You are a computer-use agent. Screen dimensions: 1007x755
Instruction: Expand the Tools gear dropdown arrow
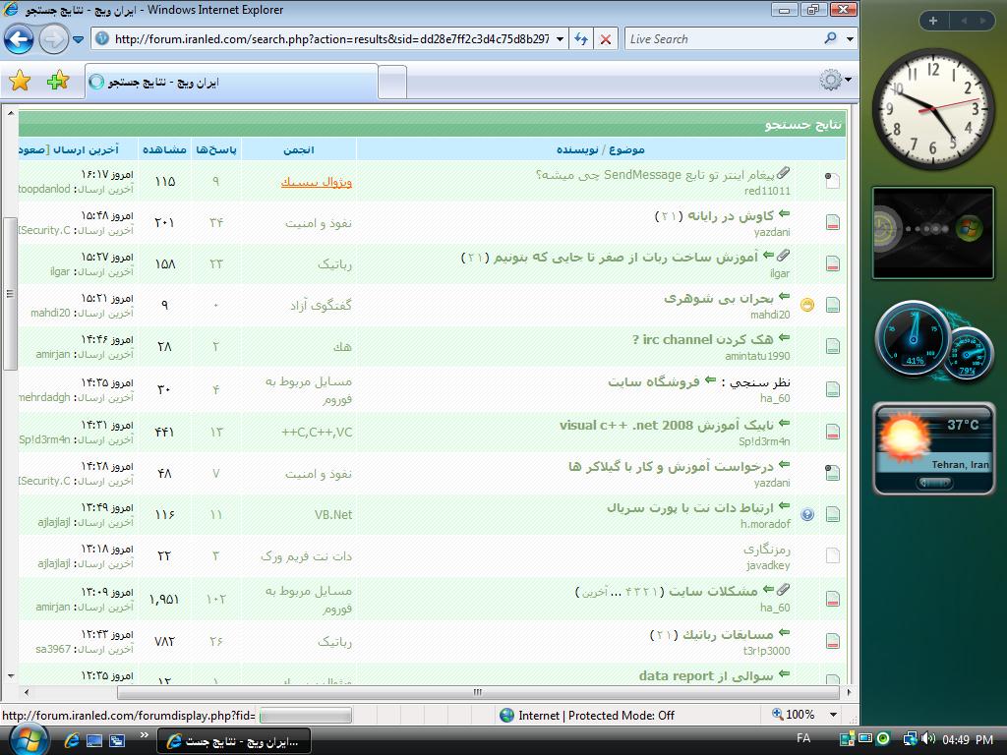coord(848,82)
